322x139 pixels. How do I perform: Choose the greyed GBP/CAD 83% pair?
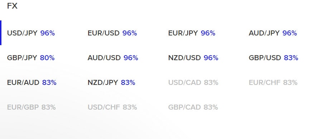pos(193,107)
